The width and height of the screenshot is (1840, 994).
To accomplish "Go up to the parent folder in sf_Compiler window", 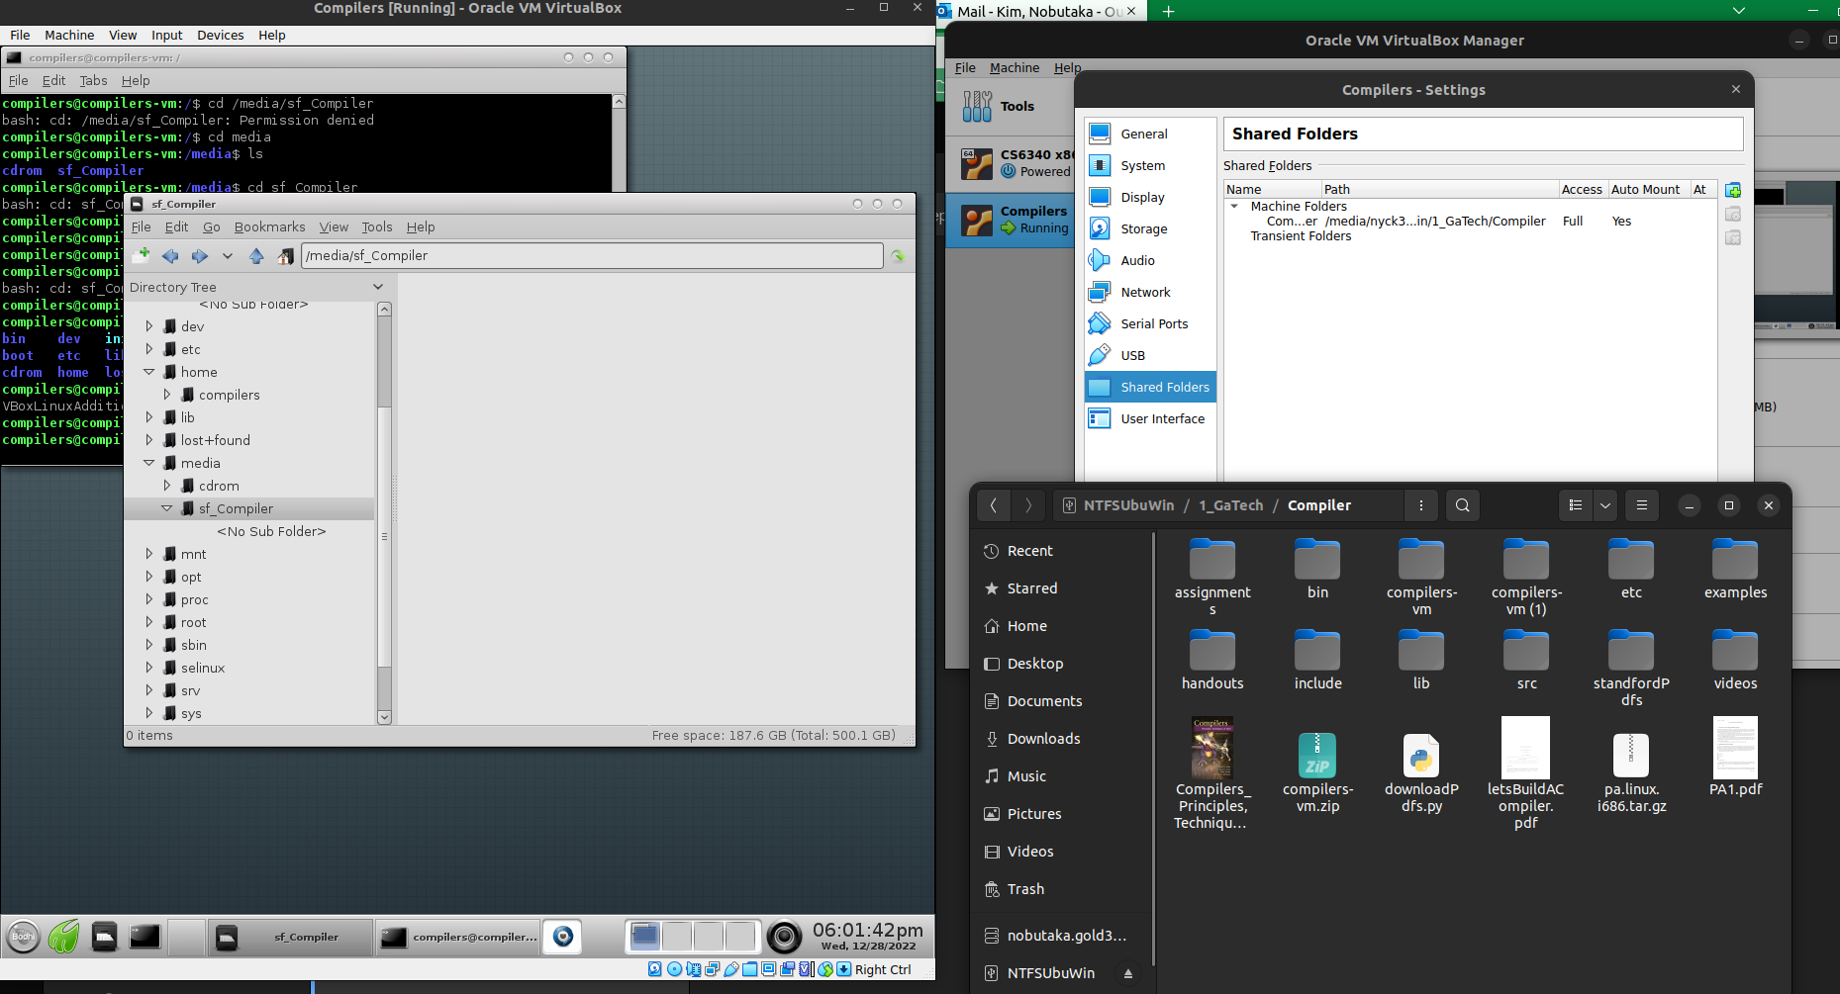I will (256, 256).
